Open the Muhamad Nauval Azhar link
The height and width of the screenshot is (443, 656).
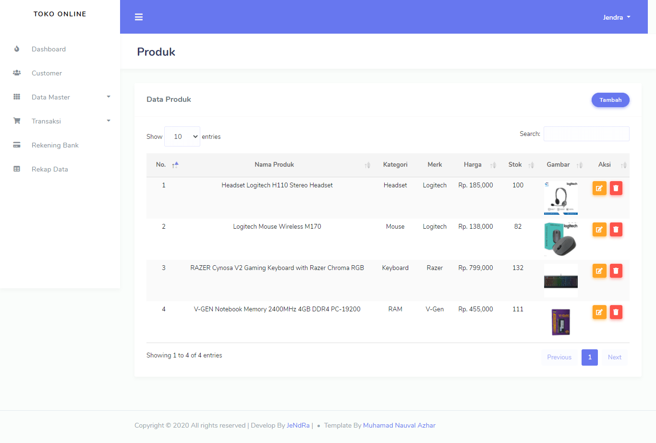tap(399, 425)
